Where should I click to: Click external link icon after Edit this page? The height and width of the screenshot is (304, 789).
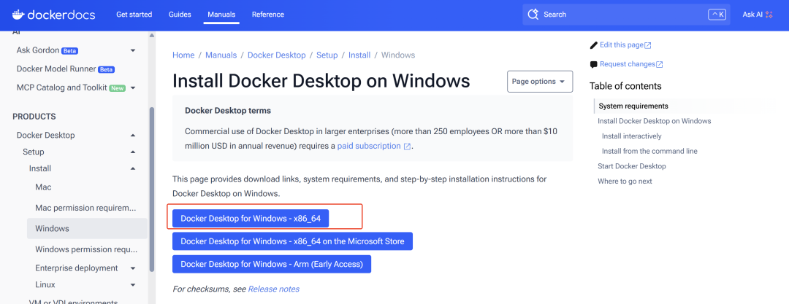click(647, 45)
